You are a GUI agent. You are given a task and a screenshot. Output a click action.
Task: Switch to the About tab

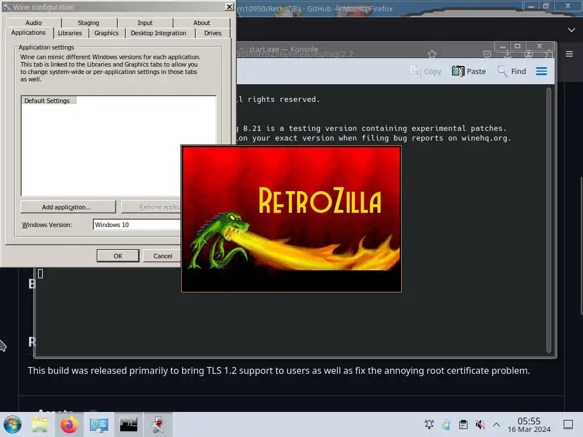click(x=202, y=23)
